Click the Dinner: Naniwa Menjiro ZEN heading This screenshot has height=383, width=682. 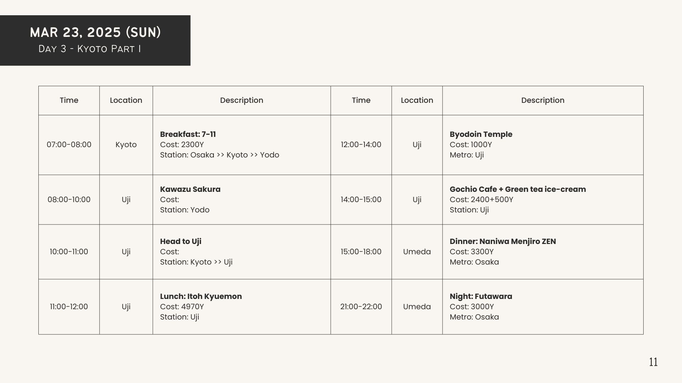[x=503, y=242]
